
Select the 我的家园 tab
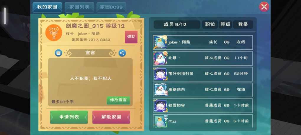pyautogui.click(x=48, y=7)
